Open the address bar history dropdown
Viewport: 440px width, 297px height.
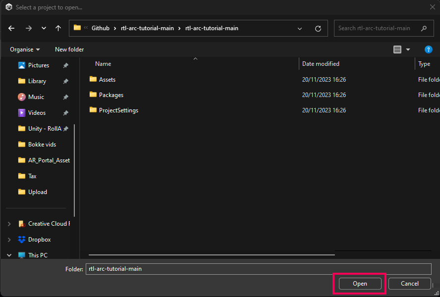tap(300, 28)
